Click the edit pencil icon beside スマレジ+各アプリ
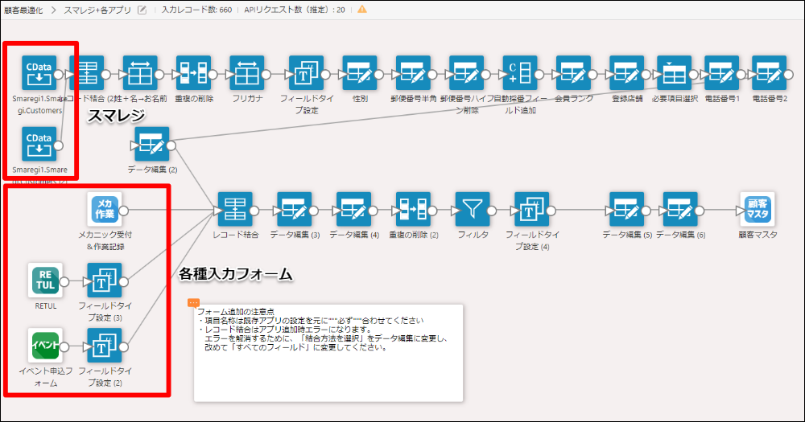The width and height of the screenshot is (805, 422). [142, 10]
